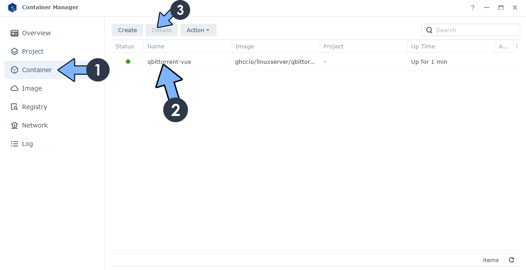Click the green running status dot
The image size is (526, 270).
(x=128, y=62)
